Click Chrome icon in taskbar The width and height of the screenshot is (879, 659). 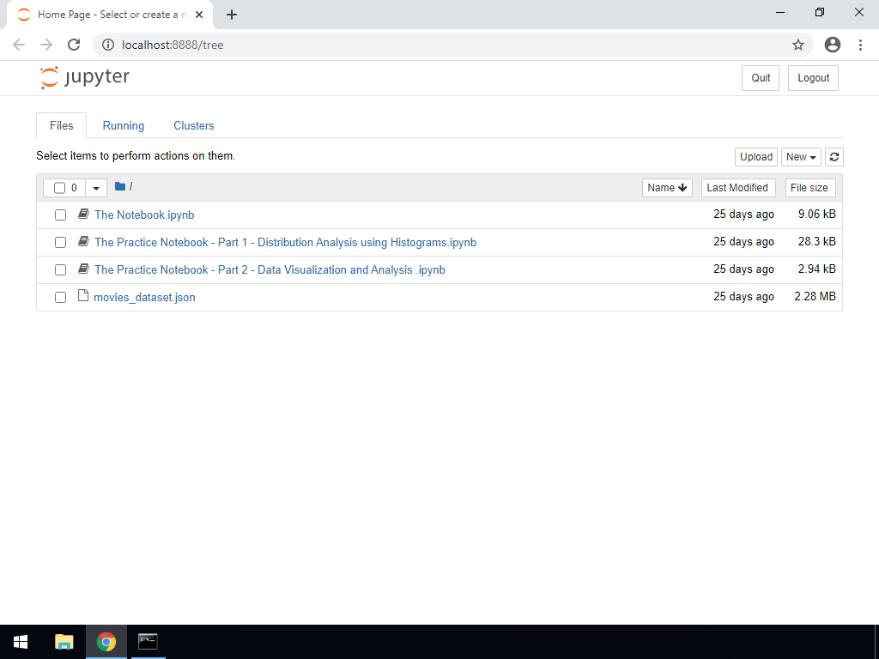pyautogui.click(x=106, y=642)
